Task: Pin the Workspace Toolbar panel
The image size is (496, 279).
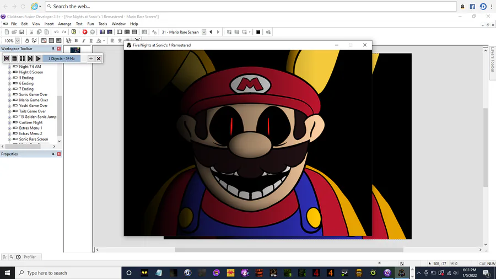Action: click(53, 49)
